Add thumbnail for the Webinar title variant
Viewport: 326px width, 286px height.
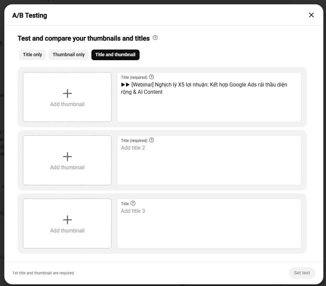pyautogui.click(x=67, y=97)
